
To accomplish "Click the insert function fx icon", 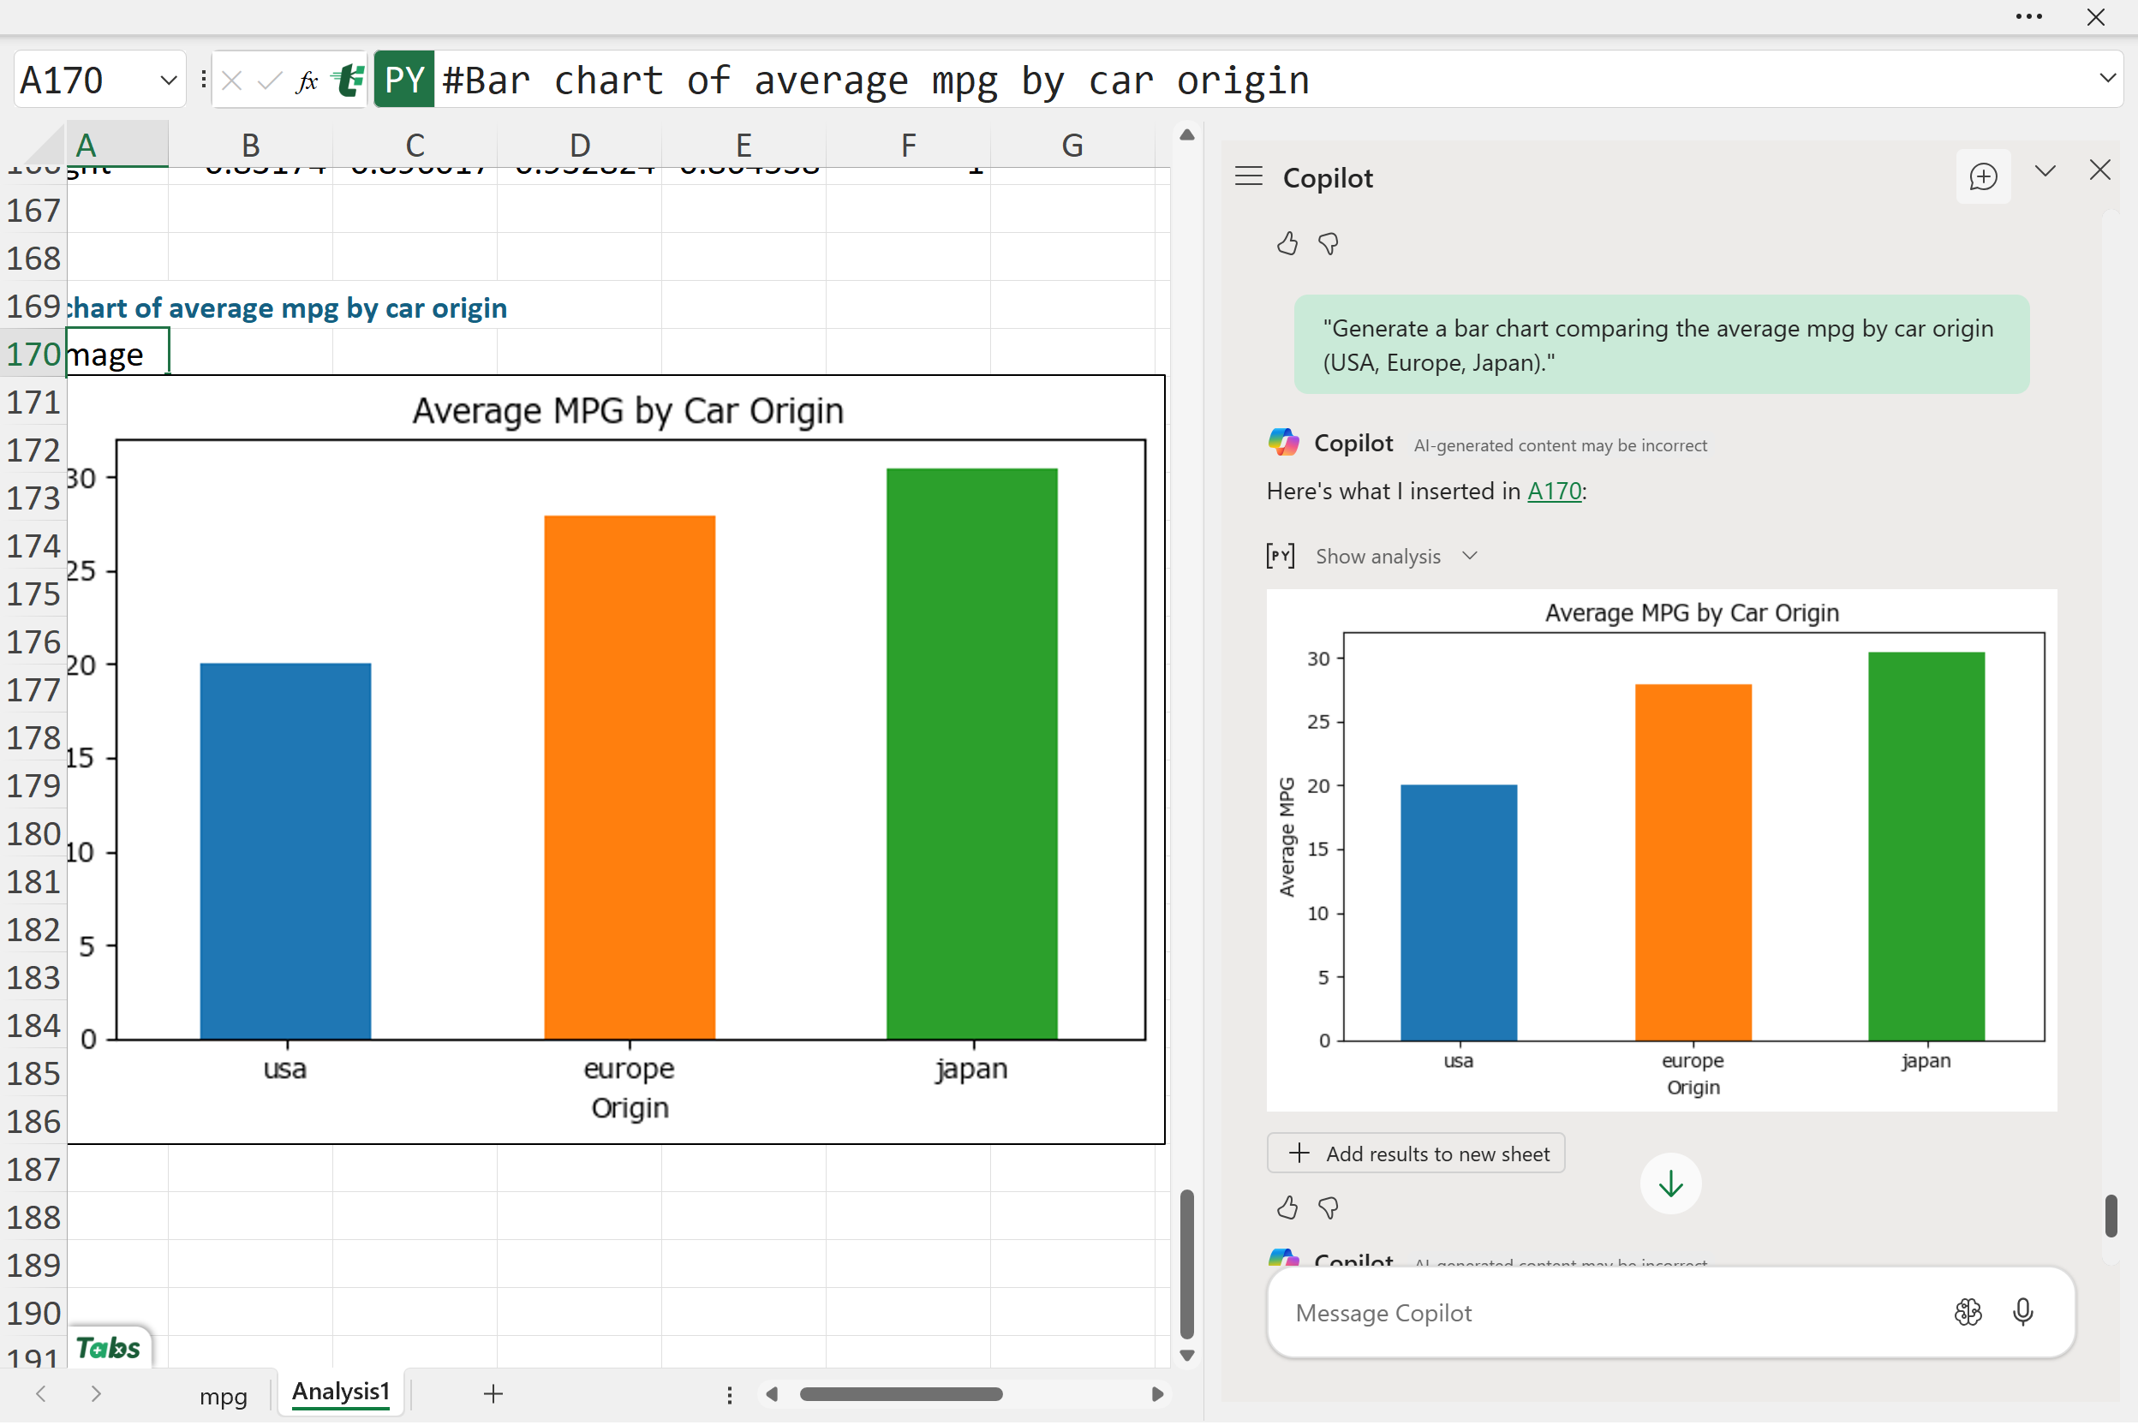I will 308,80.
